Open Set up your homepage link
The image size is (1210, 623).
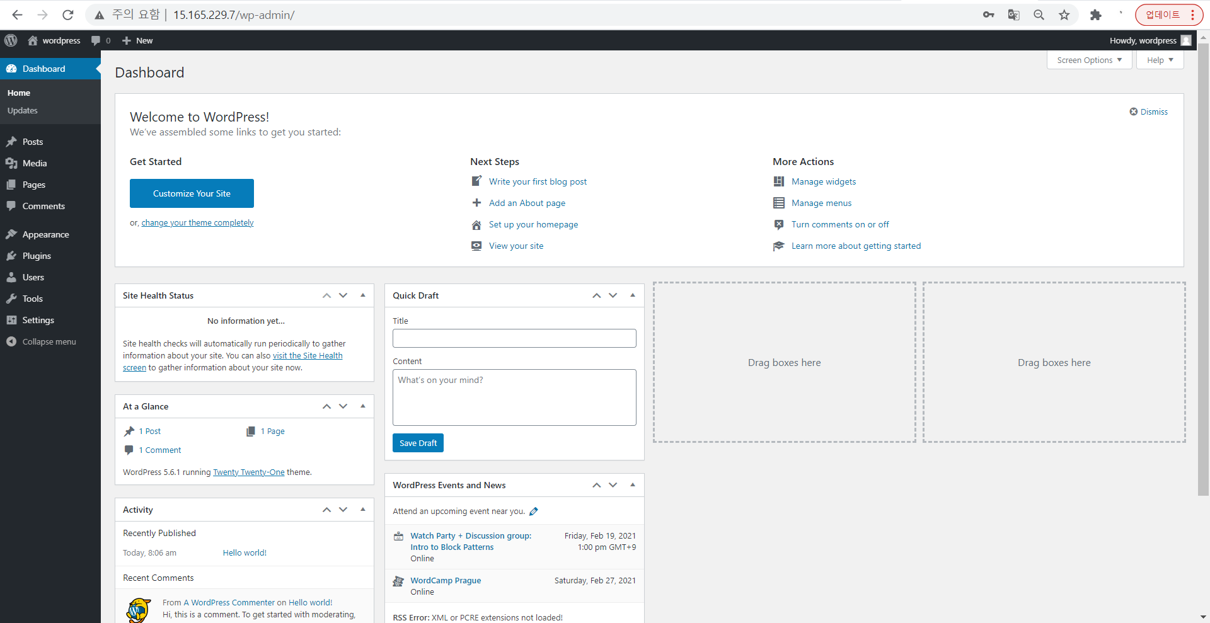pos(533,224)
